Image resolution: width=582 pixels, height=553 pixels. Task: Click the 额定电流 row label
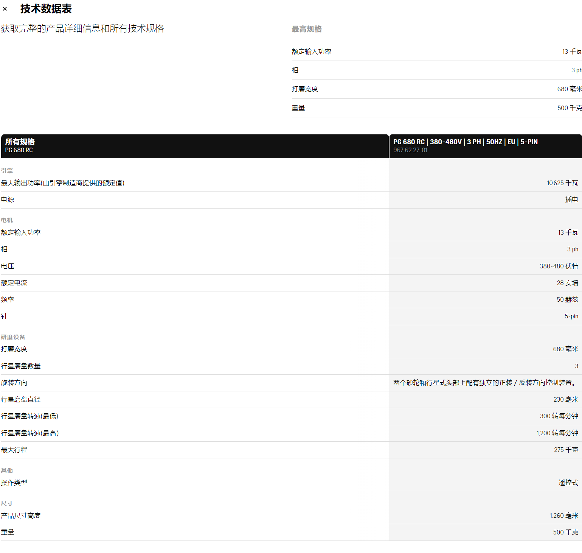[14, 283]
